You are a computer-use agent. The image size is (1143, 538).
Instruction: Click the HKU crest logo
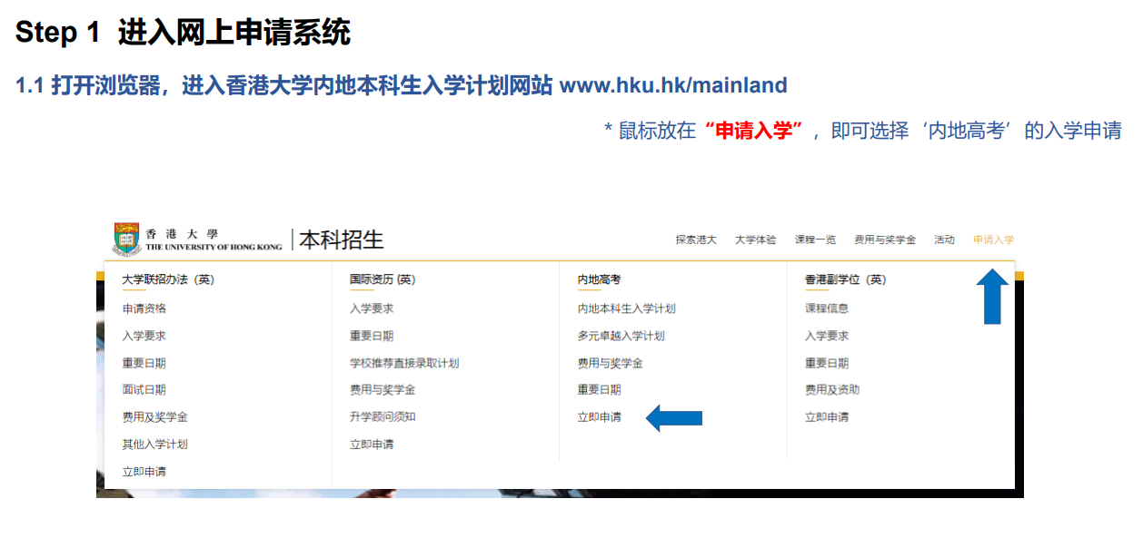coord(127,239)
